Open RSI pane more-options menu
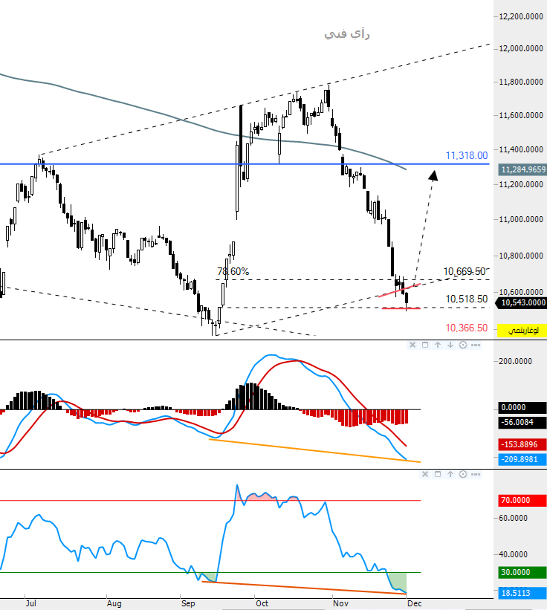Image resolution: width=547 pixels, height=610 pixels. tap(476, 474)
